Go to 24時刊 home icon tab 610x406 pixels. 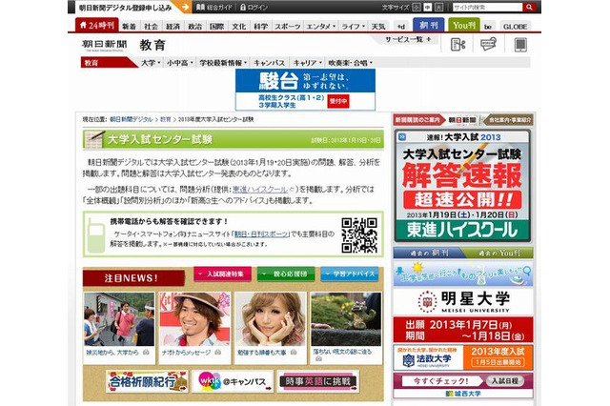(97, 26)
